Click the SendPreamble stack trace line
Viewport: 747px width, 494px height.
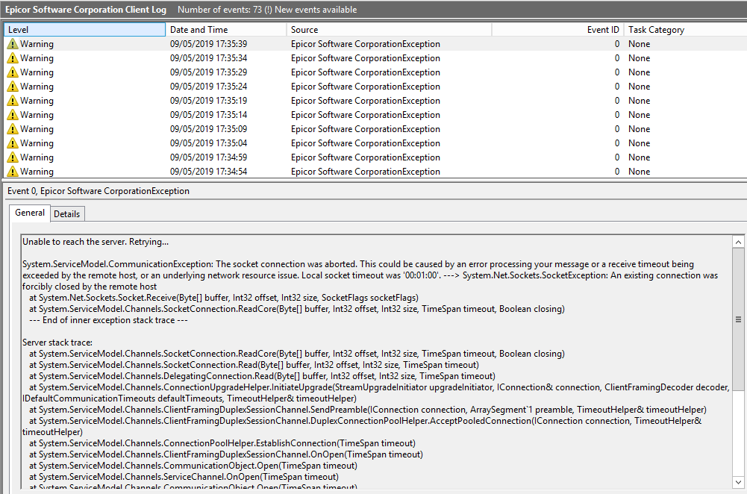coord(368,410)
